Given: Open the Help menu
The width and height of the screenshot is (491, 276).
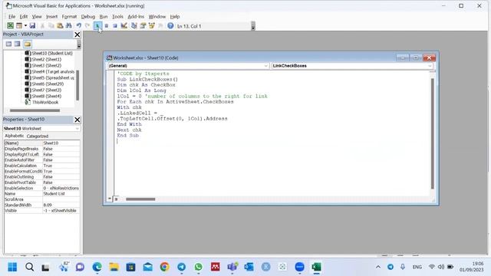Looking at the screenshot, I should [175, 17].
